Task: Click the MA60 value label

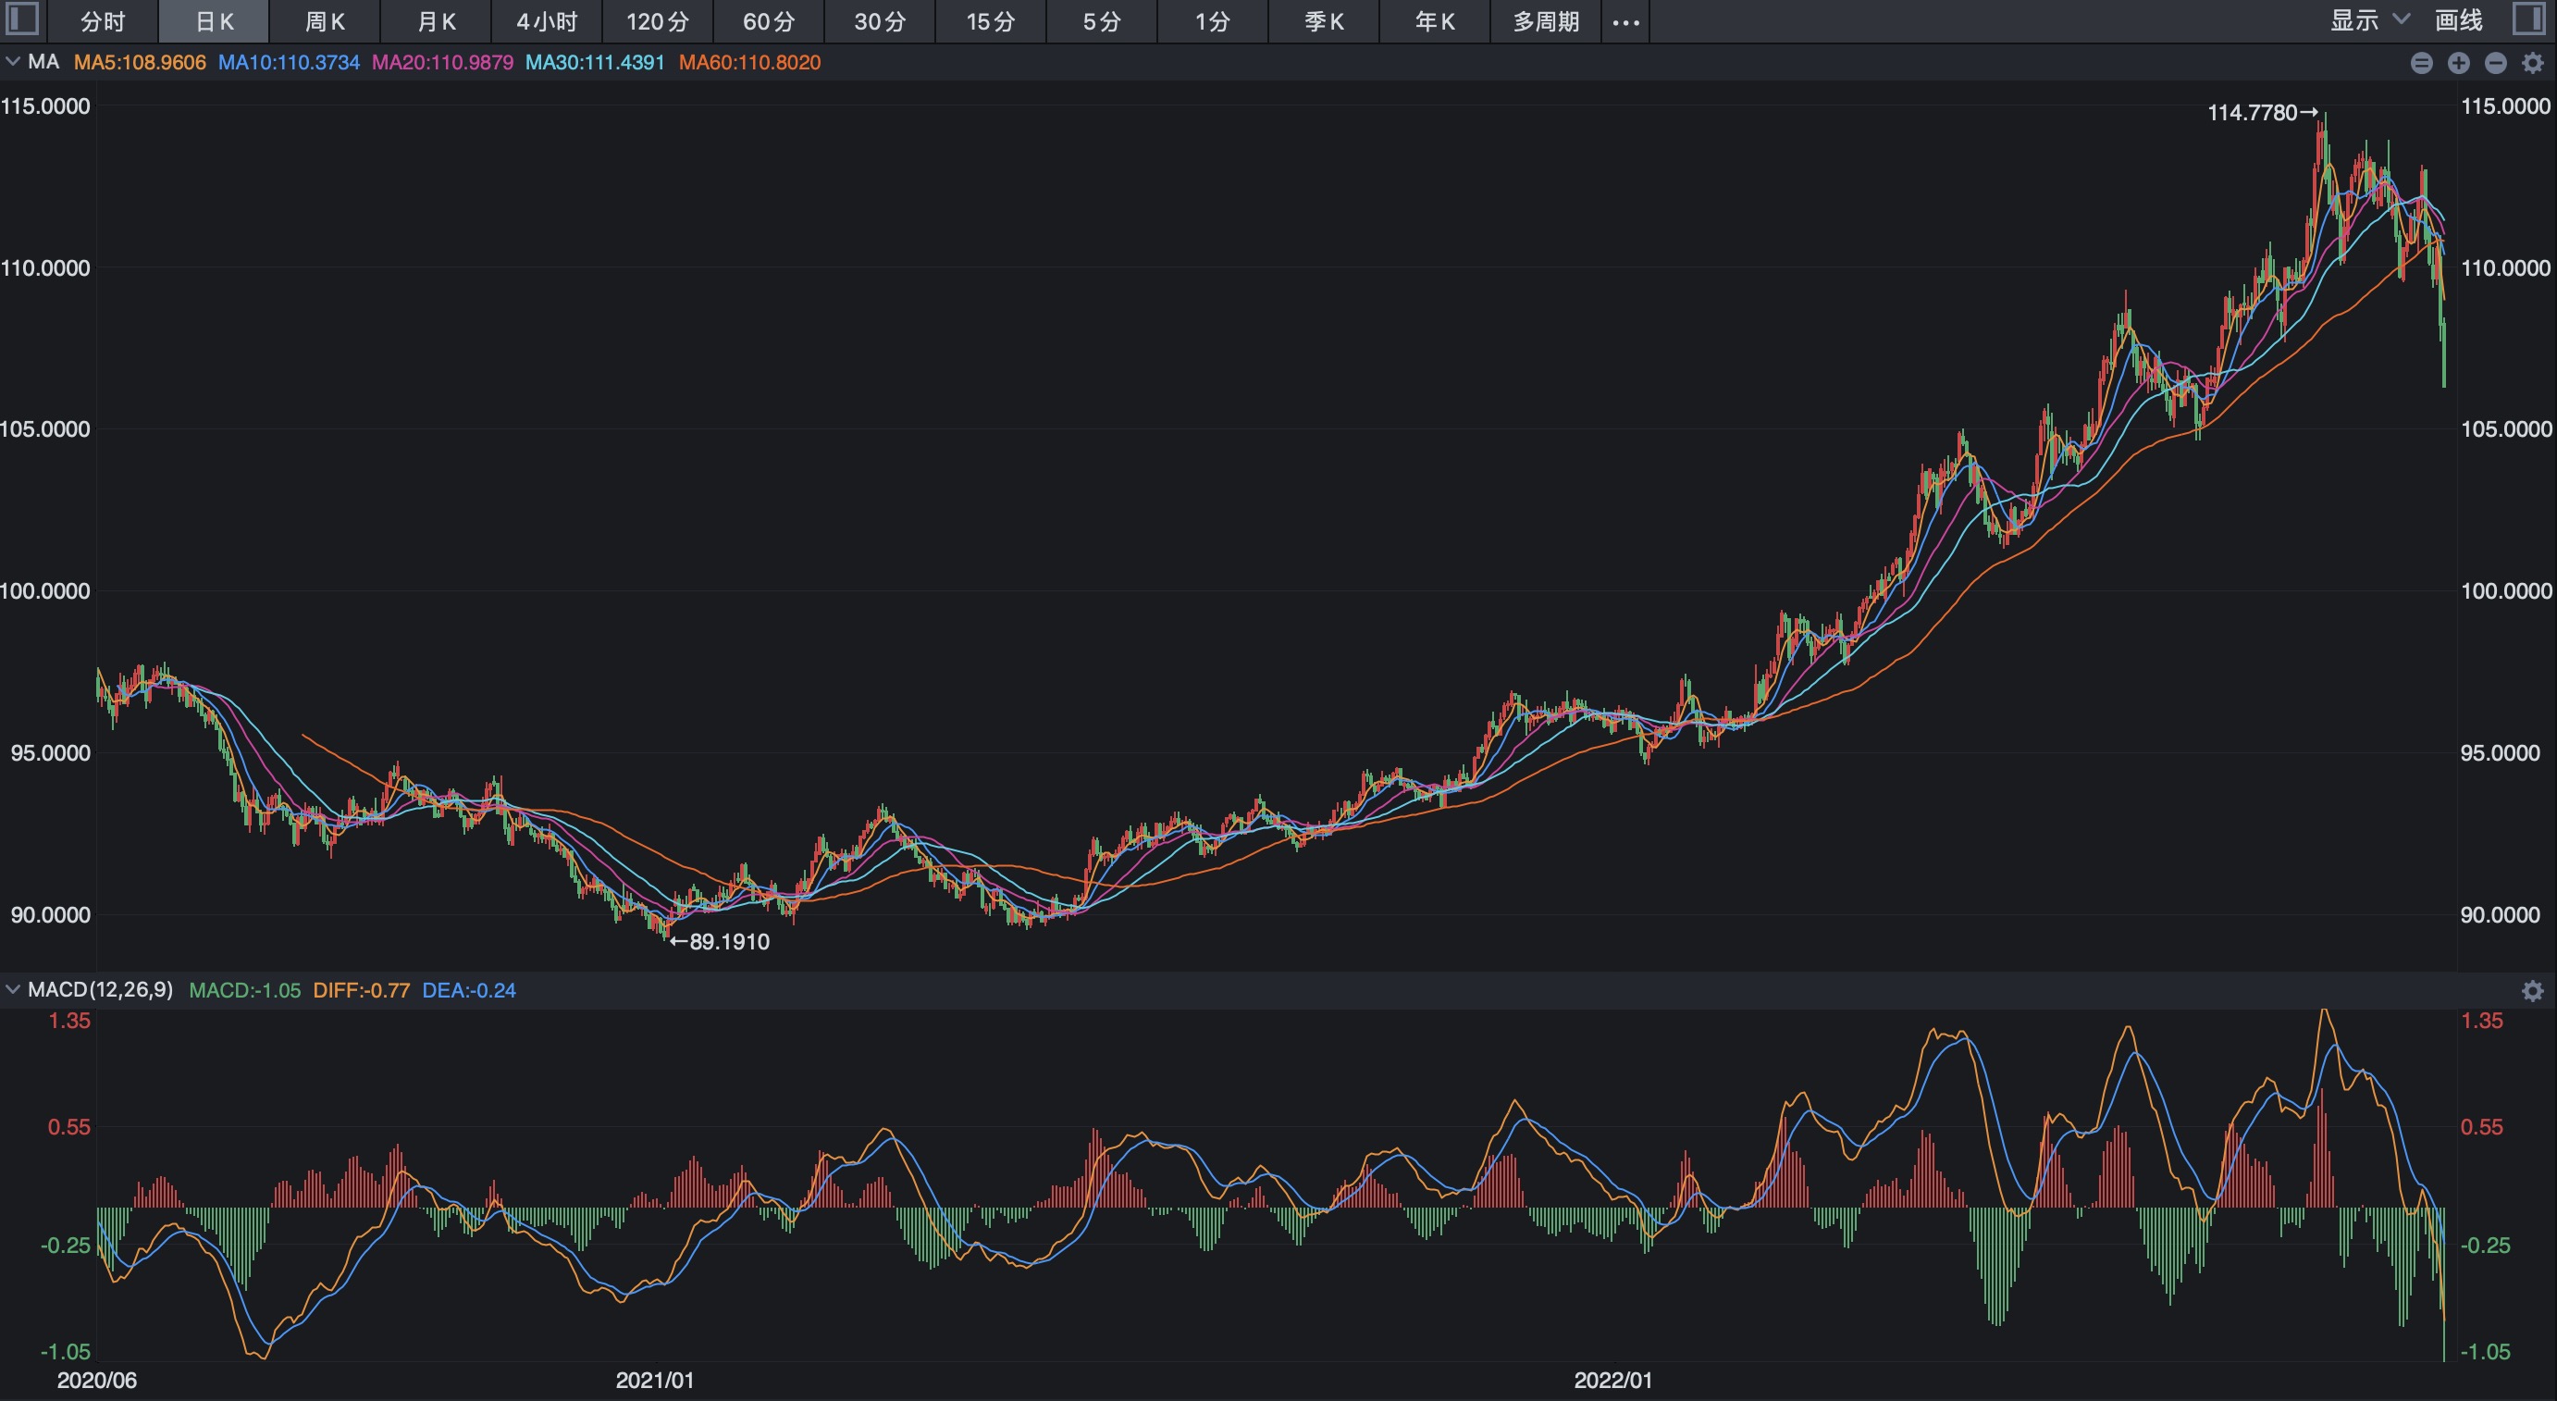Action: 749,63
